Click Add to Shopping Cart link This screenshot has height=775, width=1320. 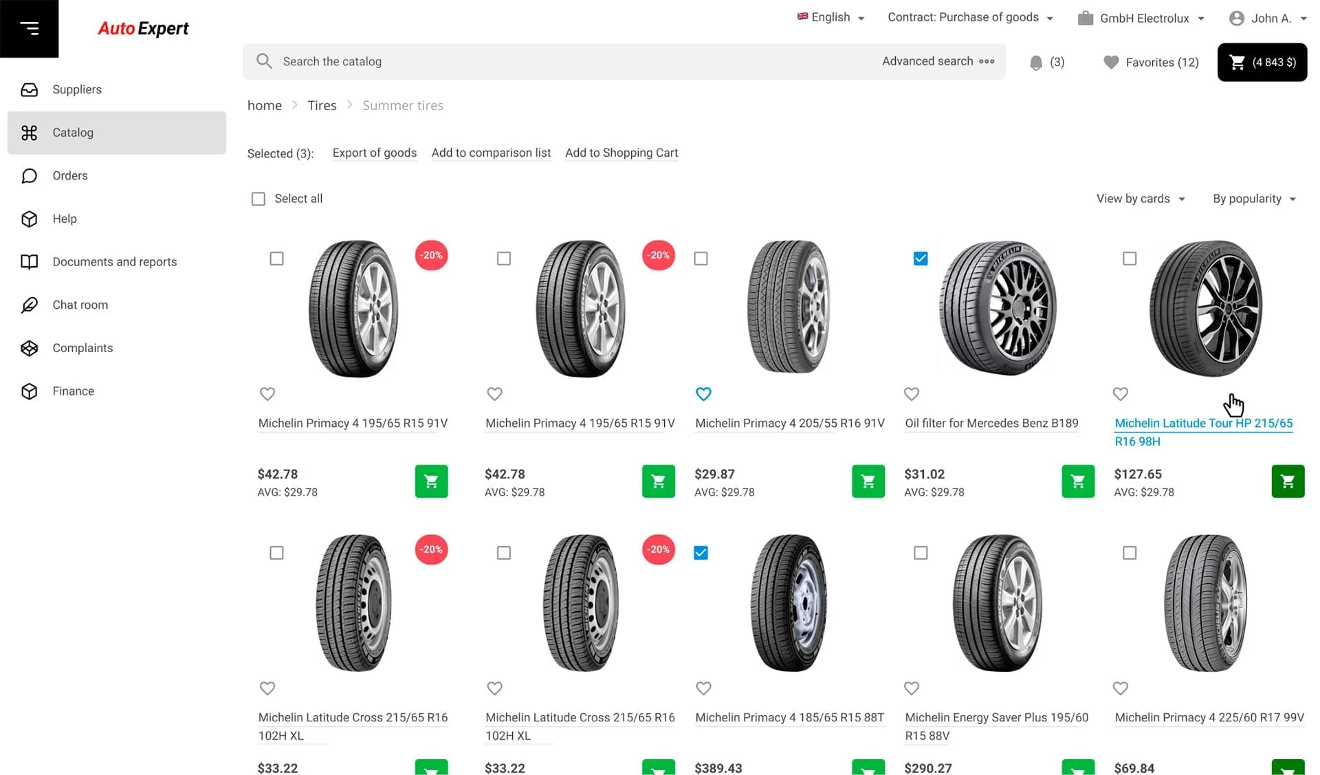621,153
